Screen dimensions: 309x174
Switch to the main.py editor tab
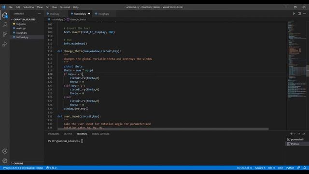point(55,14)
